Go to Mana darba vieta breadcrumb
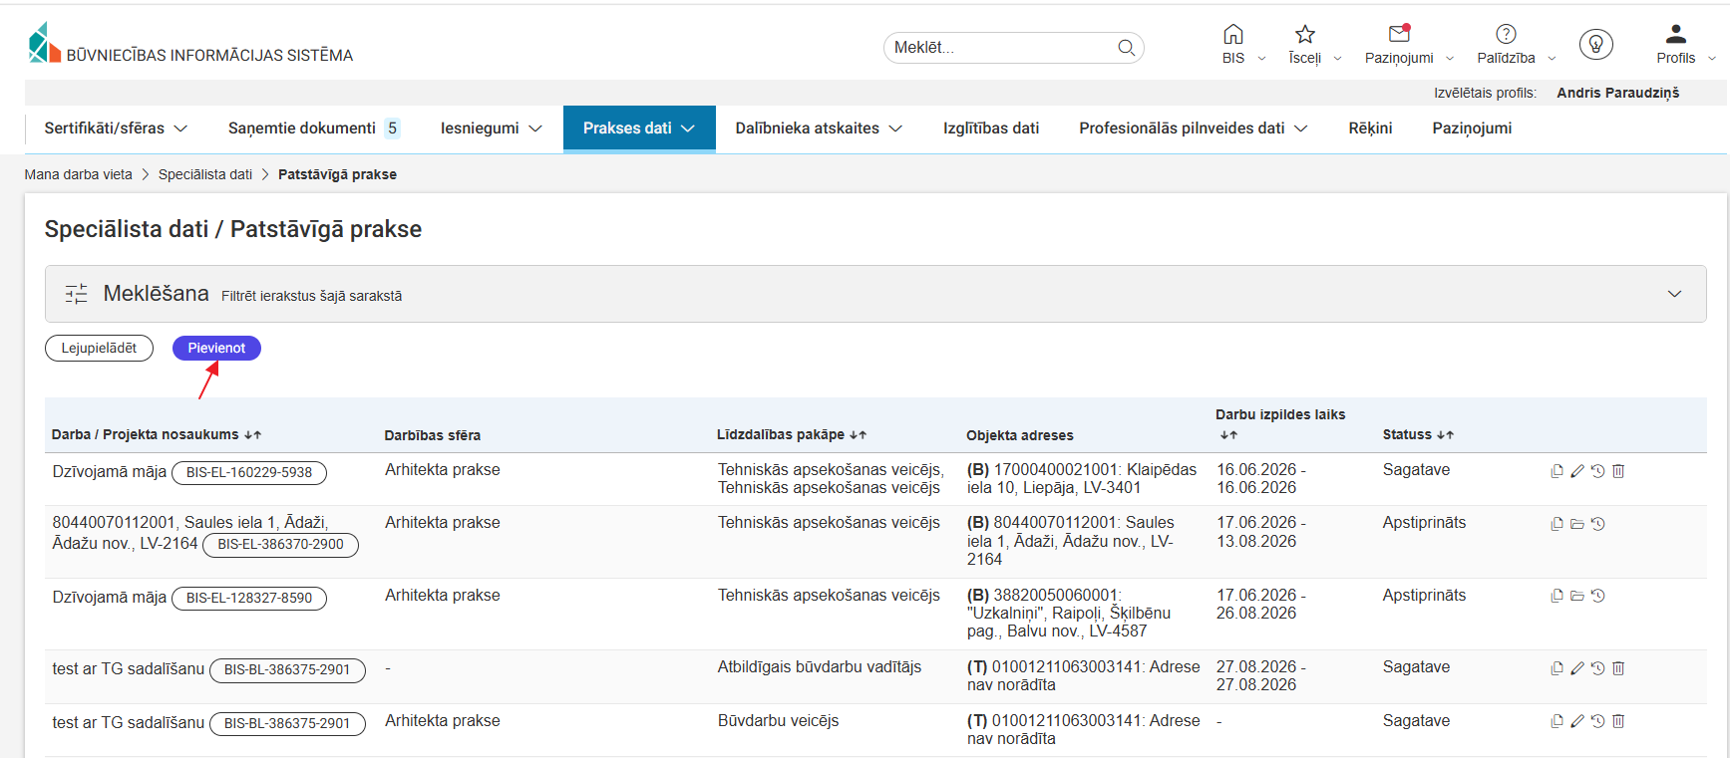The height and width of the screenshot is (758, 1730). [78, 174]
